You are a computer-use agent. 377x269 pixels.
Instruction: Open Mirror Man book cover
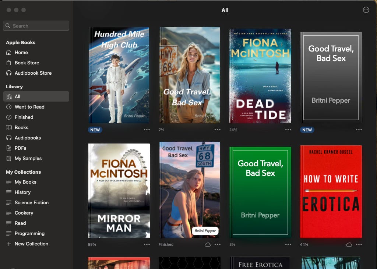[x=119, y=191]
